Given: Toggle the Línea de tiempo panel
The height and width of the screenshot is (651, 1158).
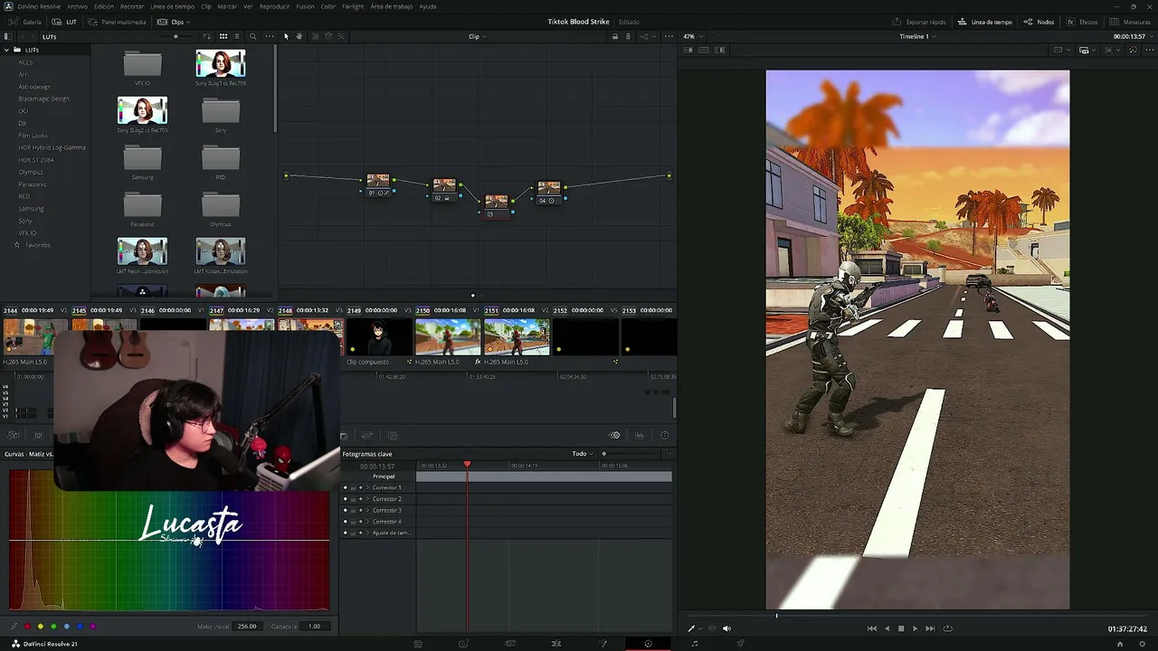Looking at the screenshot, I should tap(985, 22).
